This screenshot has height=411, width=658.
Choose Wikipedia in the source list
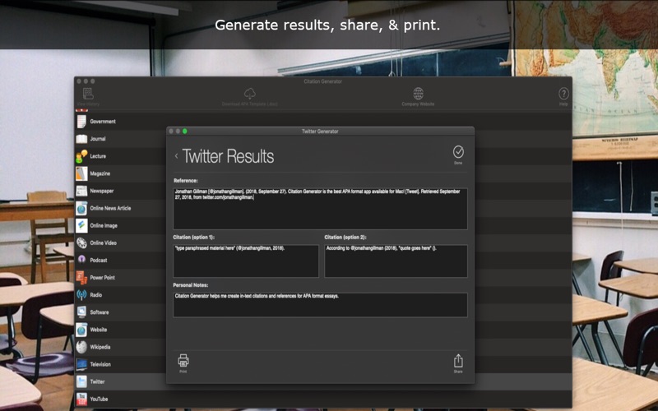(x=100, y=347)
